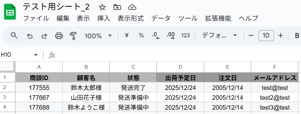
Task: Activate the paint format roller
Action: point(73,36)
